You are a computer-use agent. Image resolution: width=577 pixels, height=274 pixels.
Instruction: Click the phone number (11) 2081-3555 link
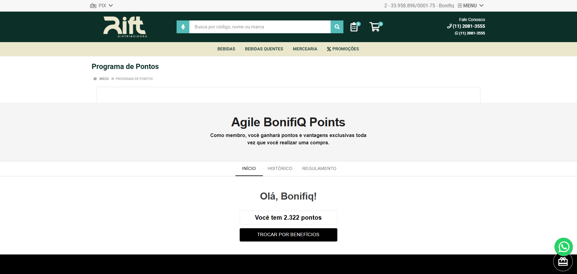click(466, 26)
